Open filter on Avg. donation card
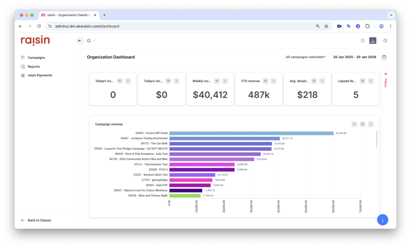Viewport: 411px width, 248px height. (314, 81)
